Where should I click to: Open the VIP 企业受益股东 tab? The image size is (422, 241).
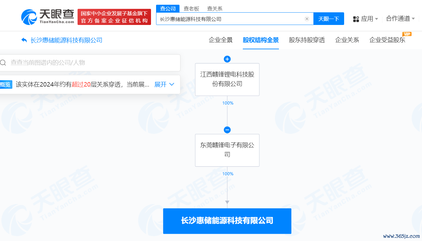(387, 40)
